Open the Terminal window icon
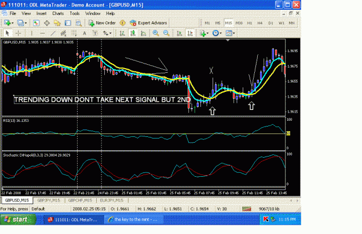The image size is (362, 234). pyautogui.click(x=68, y=23)
